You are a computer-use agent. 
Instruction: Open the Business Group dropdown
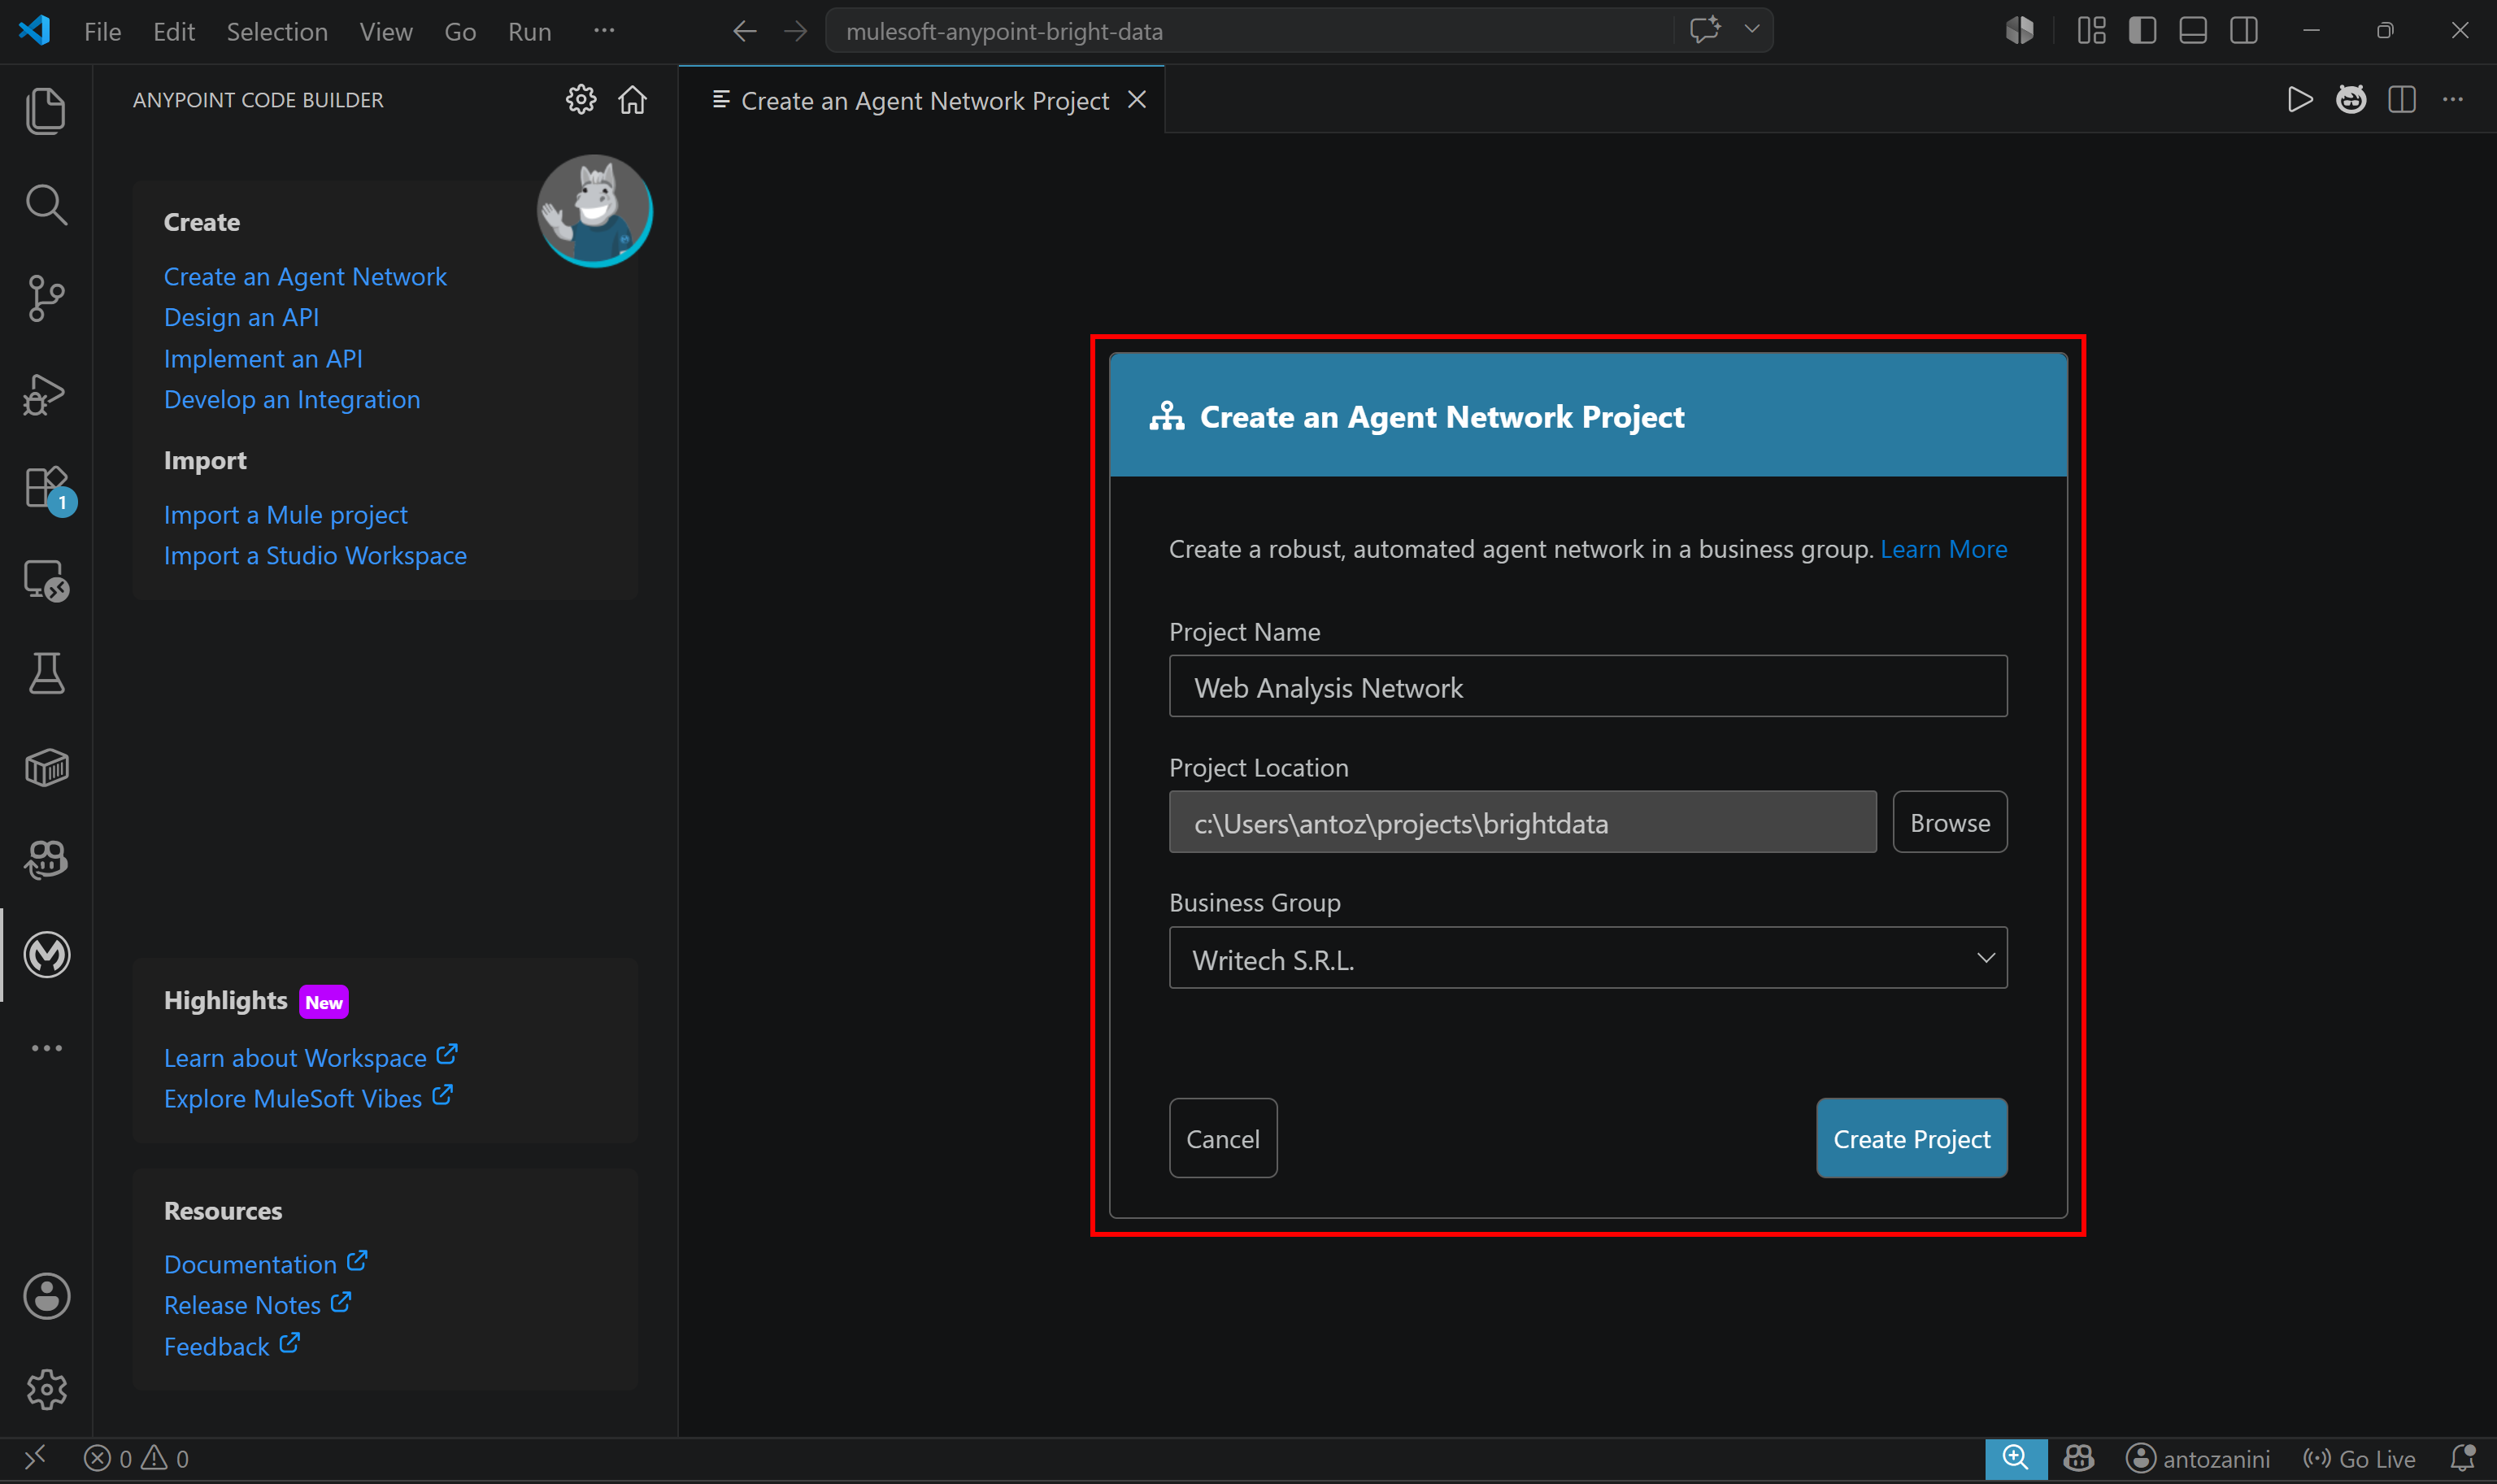click(1587, 958)
